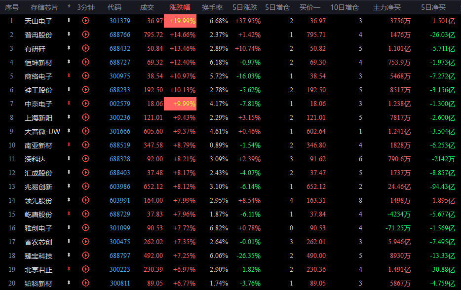Click the highlighted +19.99% change cell
The height and width of the screenshot is (290, 461).
pyautogui.click(x=180, y=21)
